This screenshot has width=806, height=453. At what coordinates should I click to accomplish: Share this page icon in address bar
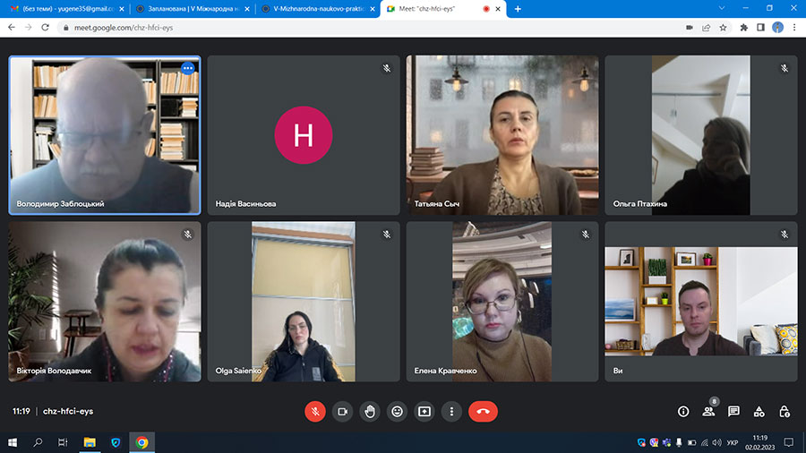(x=707, y=27)
